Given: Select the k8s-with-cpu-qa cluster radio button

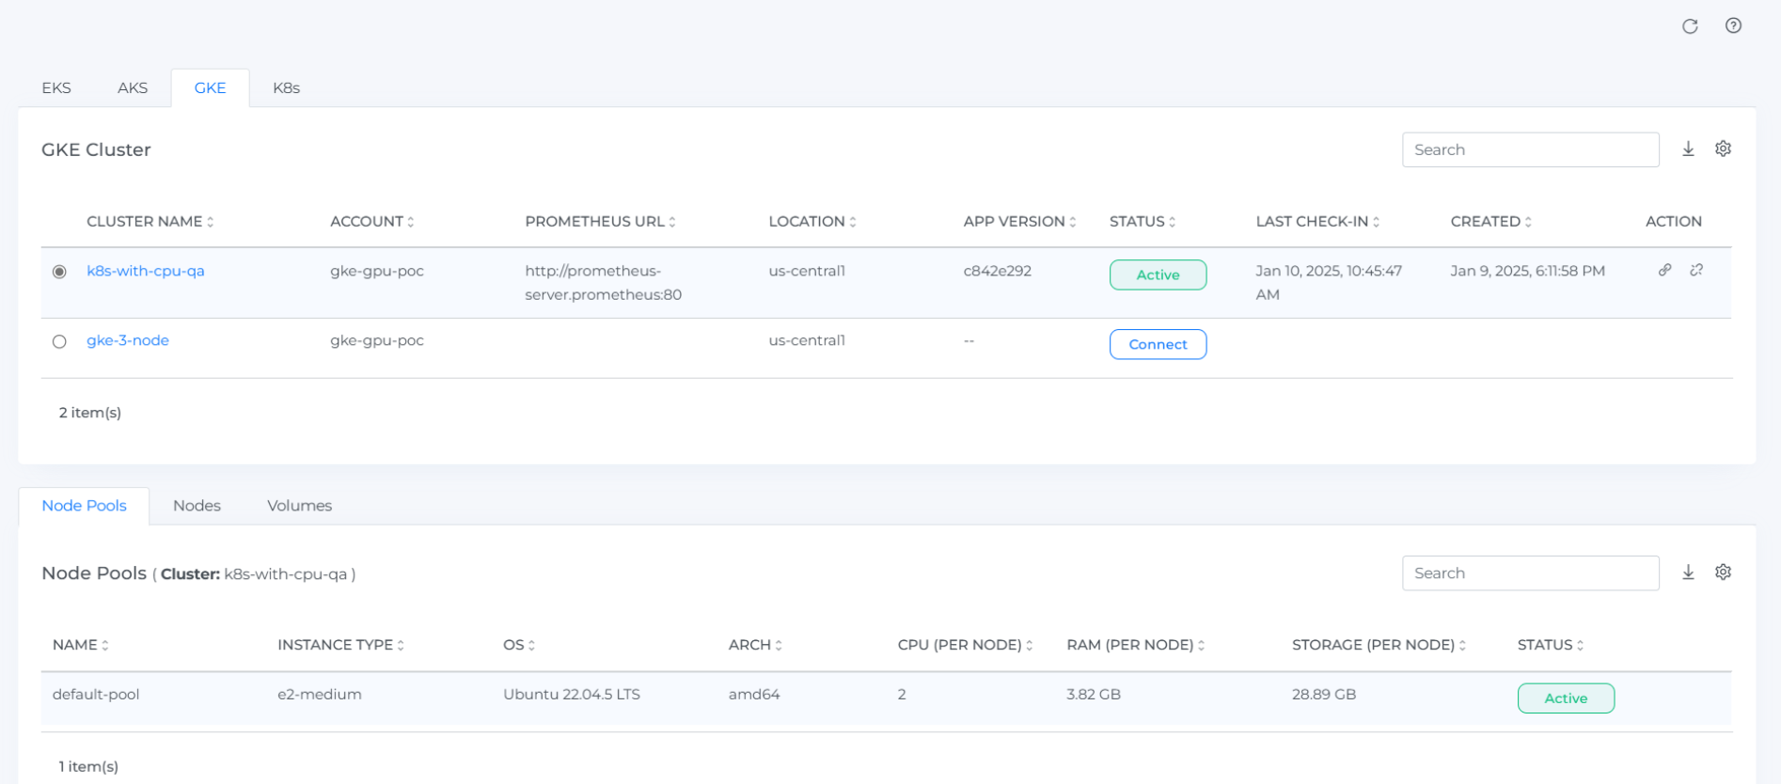Looking at the screenshot, I should coord(59,272).
